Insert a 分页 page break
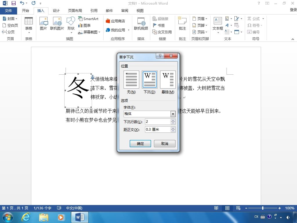The height and width of the screenshot is (223, 297). pyautogui.click(x=8, y=32)
